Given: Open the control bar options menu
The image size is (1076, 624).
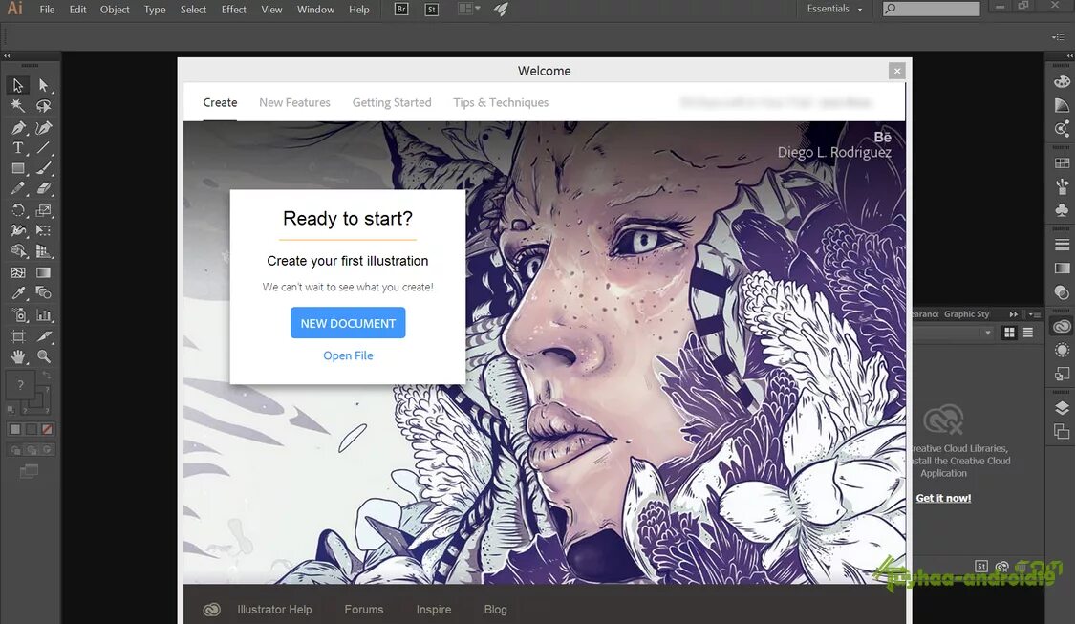Looking at the screenshot, I should coord(1058,37).
